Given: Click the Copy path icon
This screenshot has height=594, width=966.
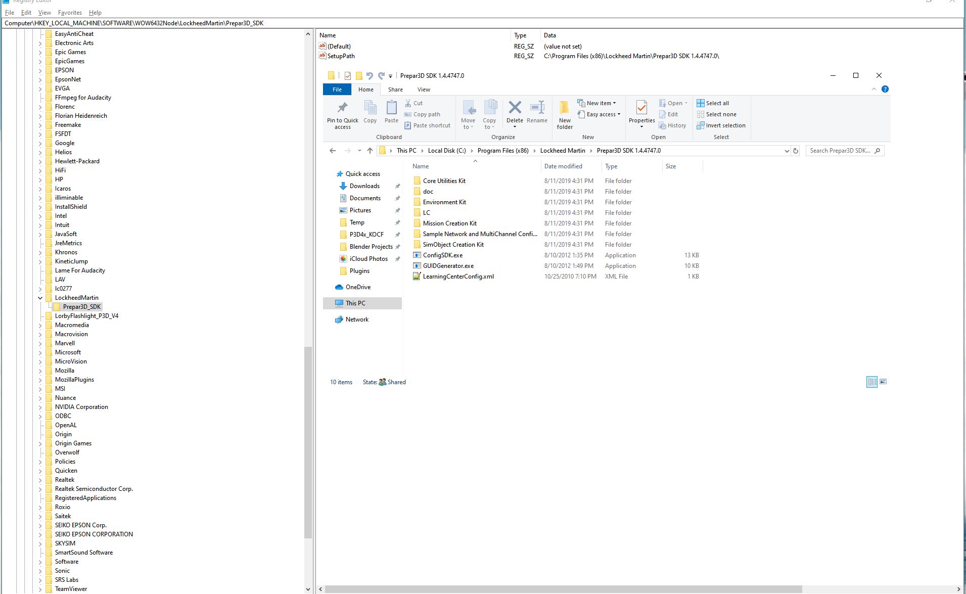Looking at the screenshot, I should pyautogui.click(x=408, y=114).
